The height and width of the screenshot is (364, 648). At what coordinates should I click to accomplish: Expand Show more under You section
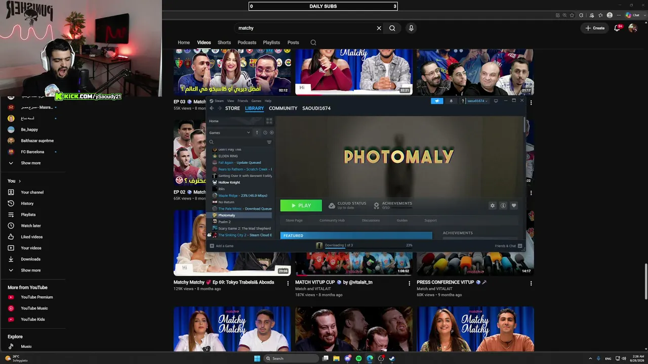30,270
